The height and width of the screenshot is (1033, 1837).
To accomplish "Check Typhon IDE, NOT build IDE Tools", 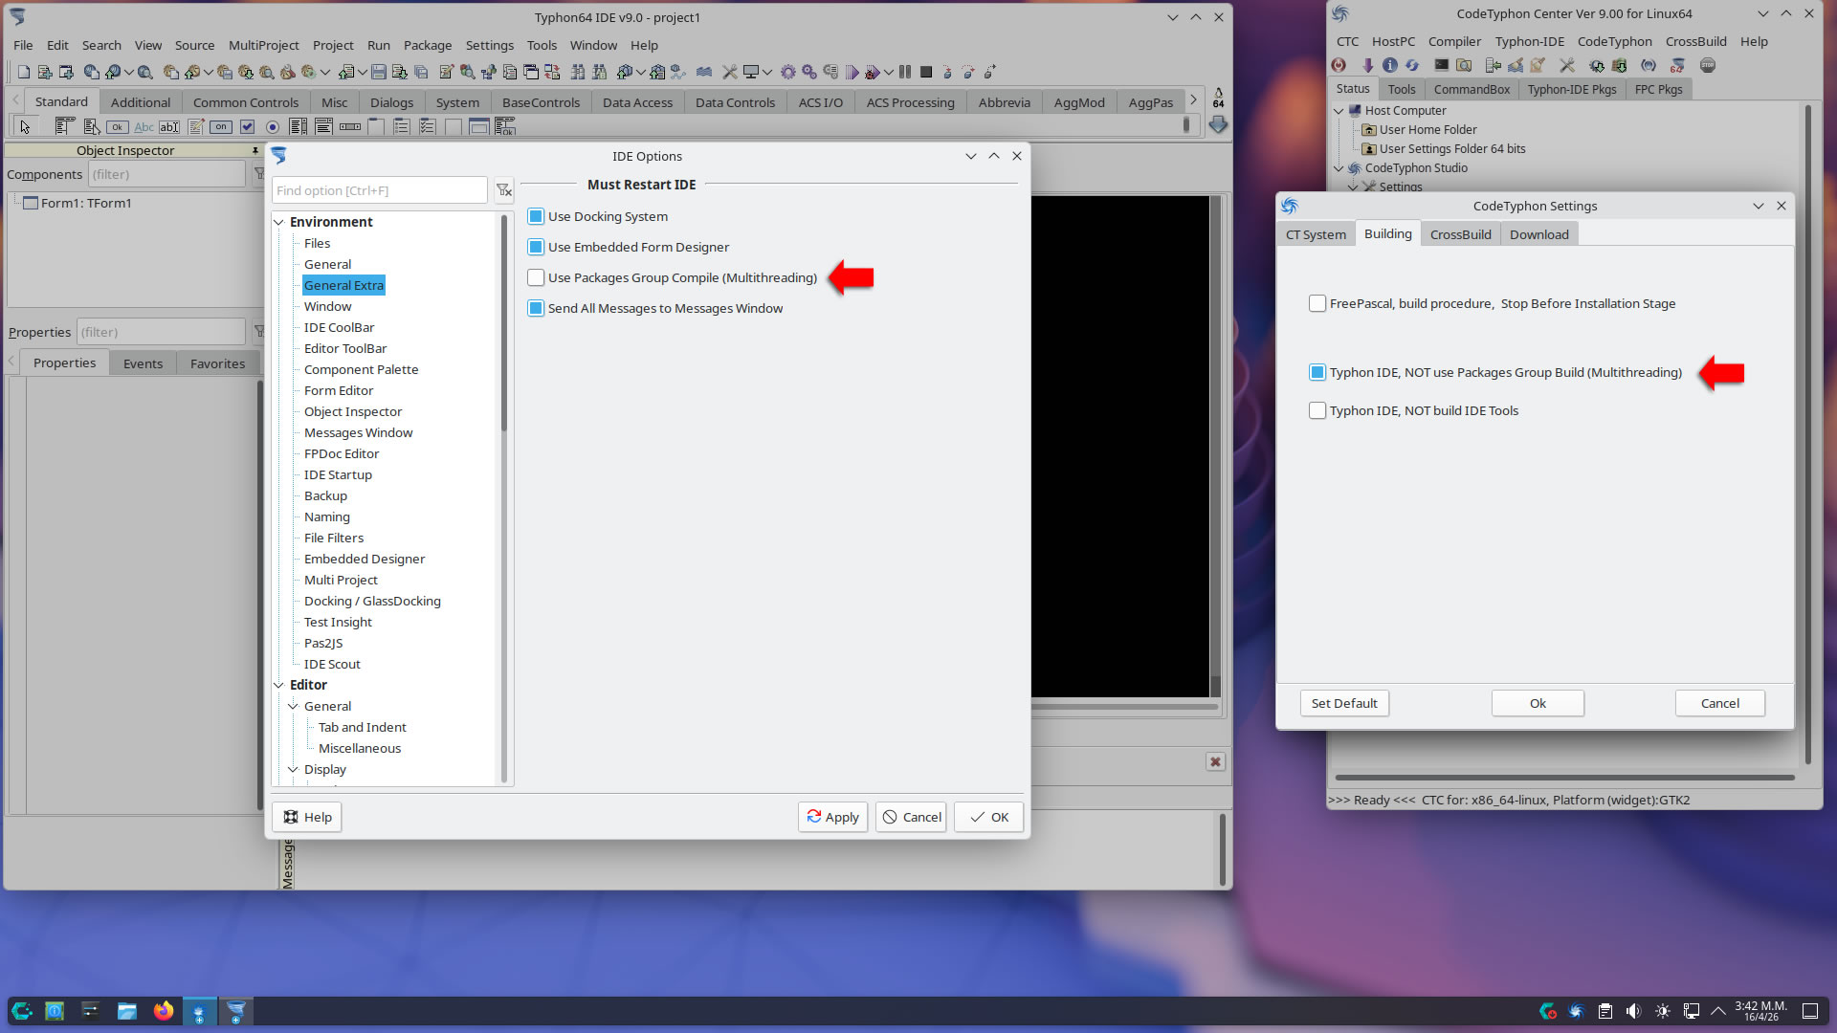I will [x=1317, y=410].
